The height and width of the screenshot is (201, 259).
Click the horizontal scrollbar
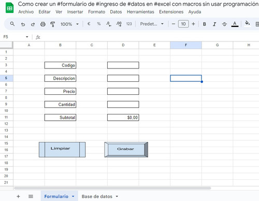pyautogui.click(x=112, y=188)
